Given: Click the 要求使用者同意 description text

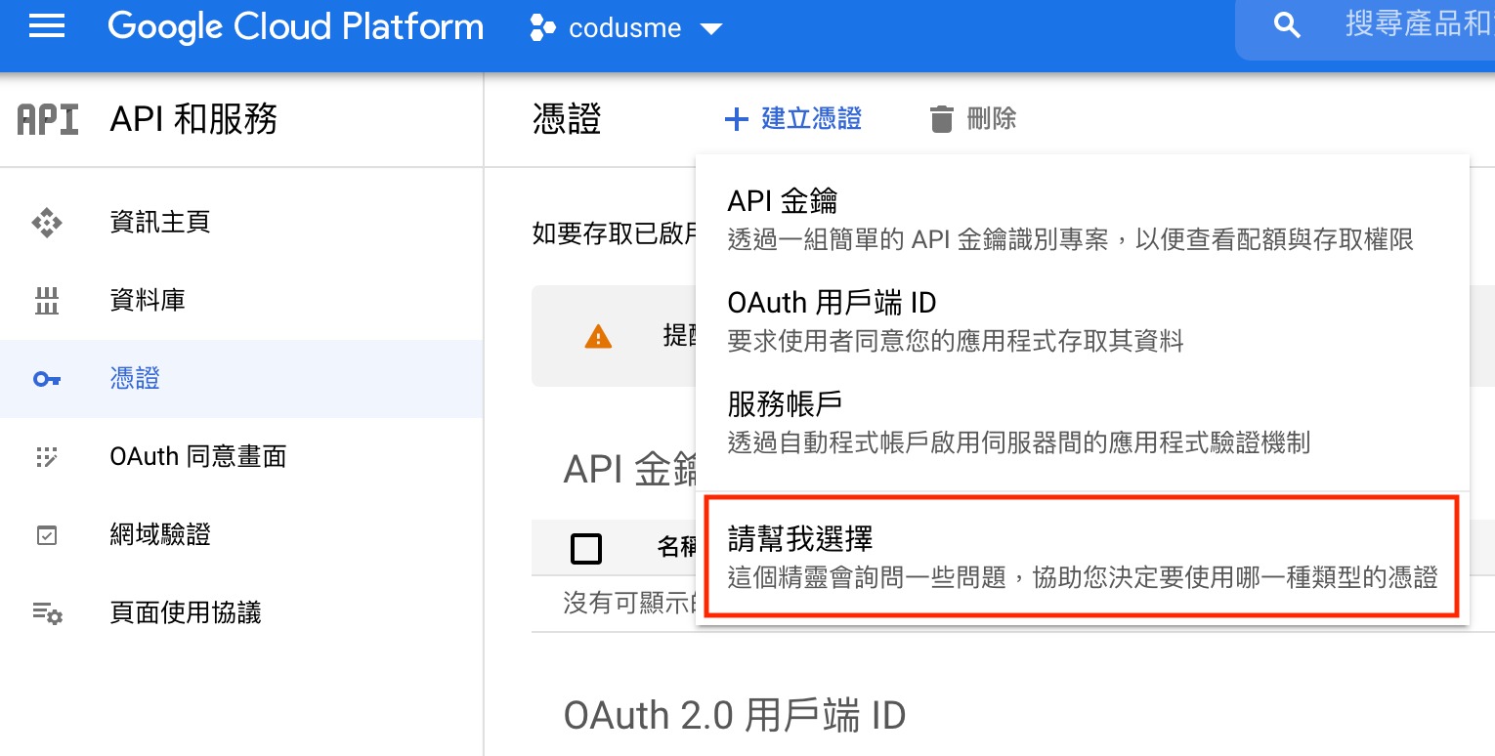Looking at the screenshot, I should point(956,341).
